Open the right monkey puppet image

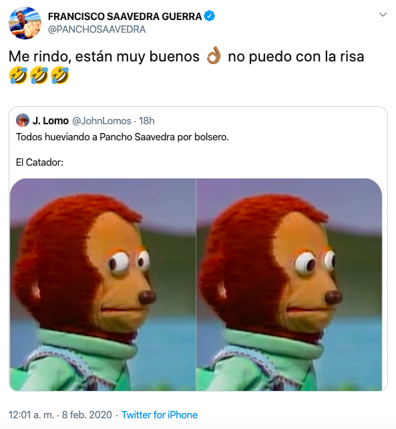click(289, 285)
